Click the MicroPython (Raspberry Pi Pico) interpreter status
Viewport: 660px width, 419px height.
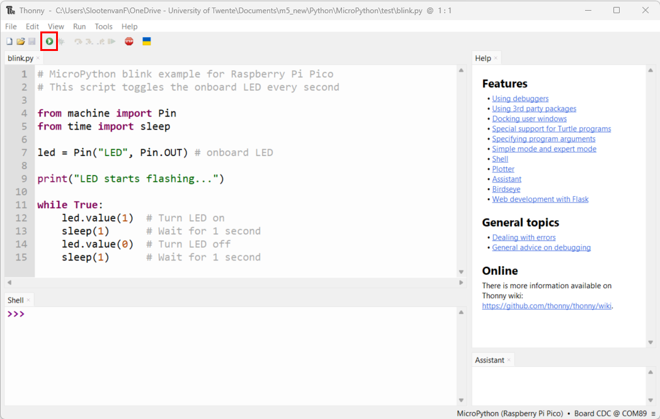pos(509,413)
